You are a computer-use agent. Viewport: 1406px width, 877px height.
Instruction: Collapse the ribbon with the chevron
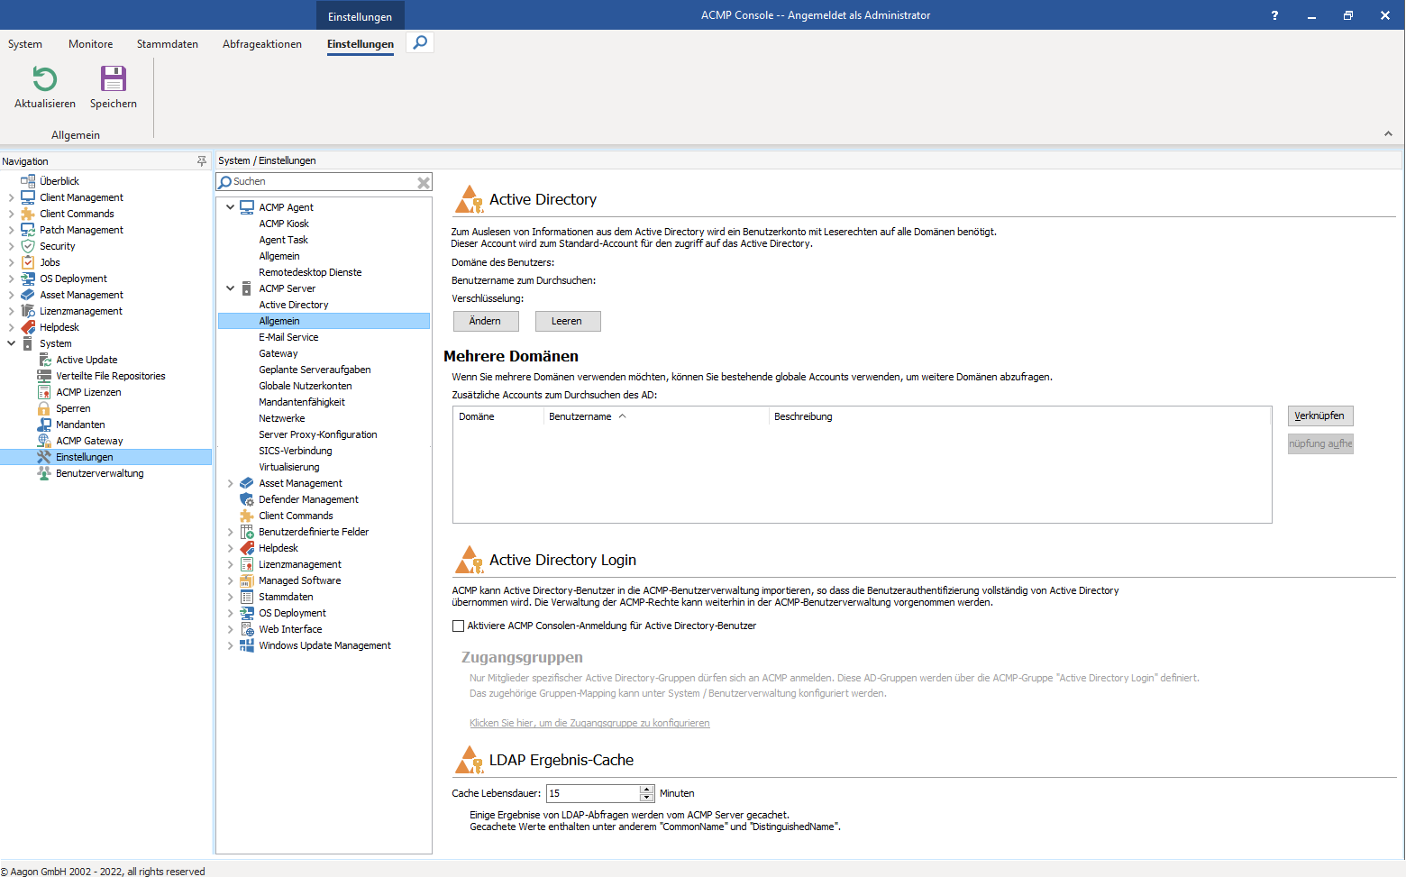[x=1388, y=133]
